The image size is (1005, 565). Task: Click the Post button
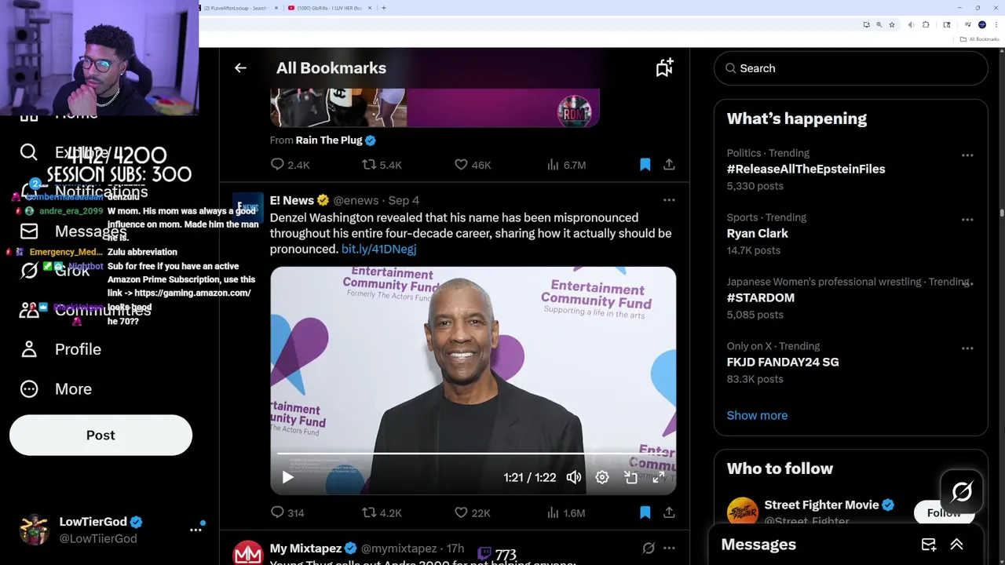[x=100, y=436]
